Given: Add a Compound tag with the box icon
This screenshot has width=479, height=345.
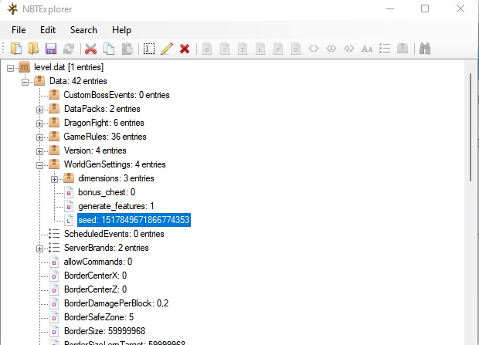Looking at the screenshot, I should point(403,49).
